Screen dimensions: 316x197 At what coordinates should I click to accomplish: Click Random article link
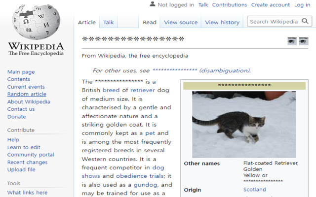[x=27, y=94]
